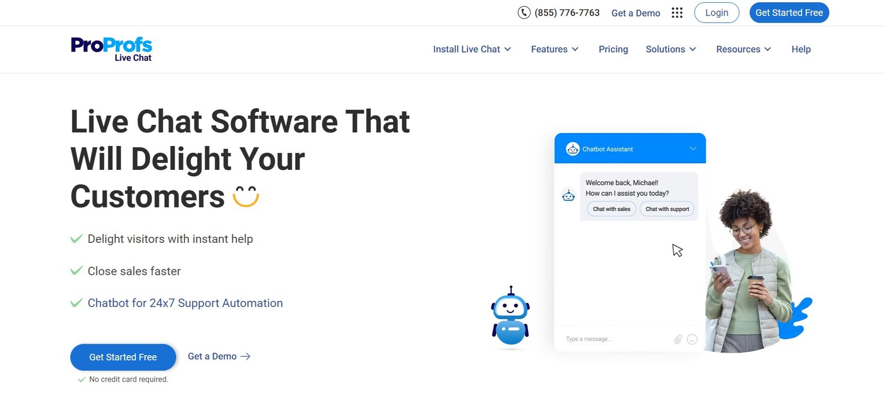
Task: Click 'No credit card required.' text
Action: coord(128,379)
